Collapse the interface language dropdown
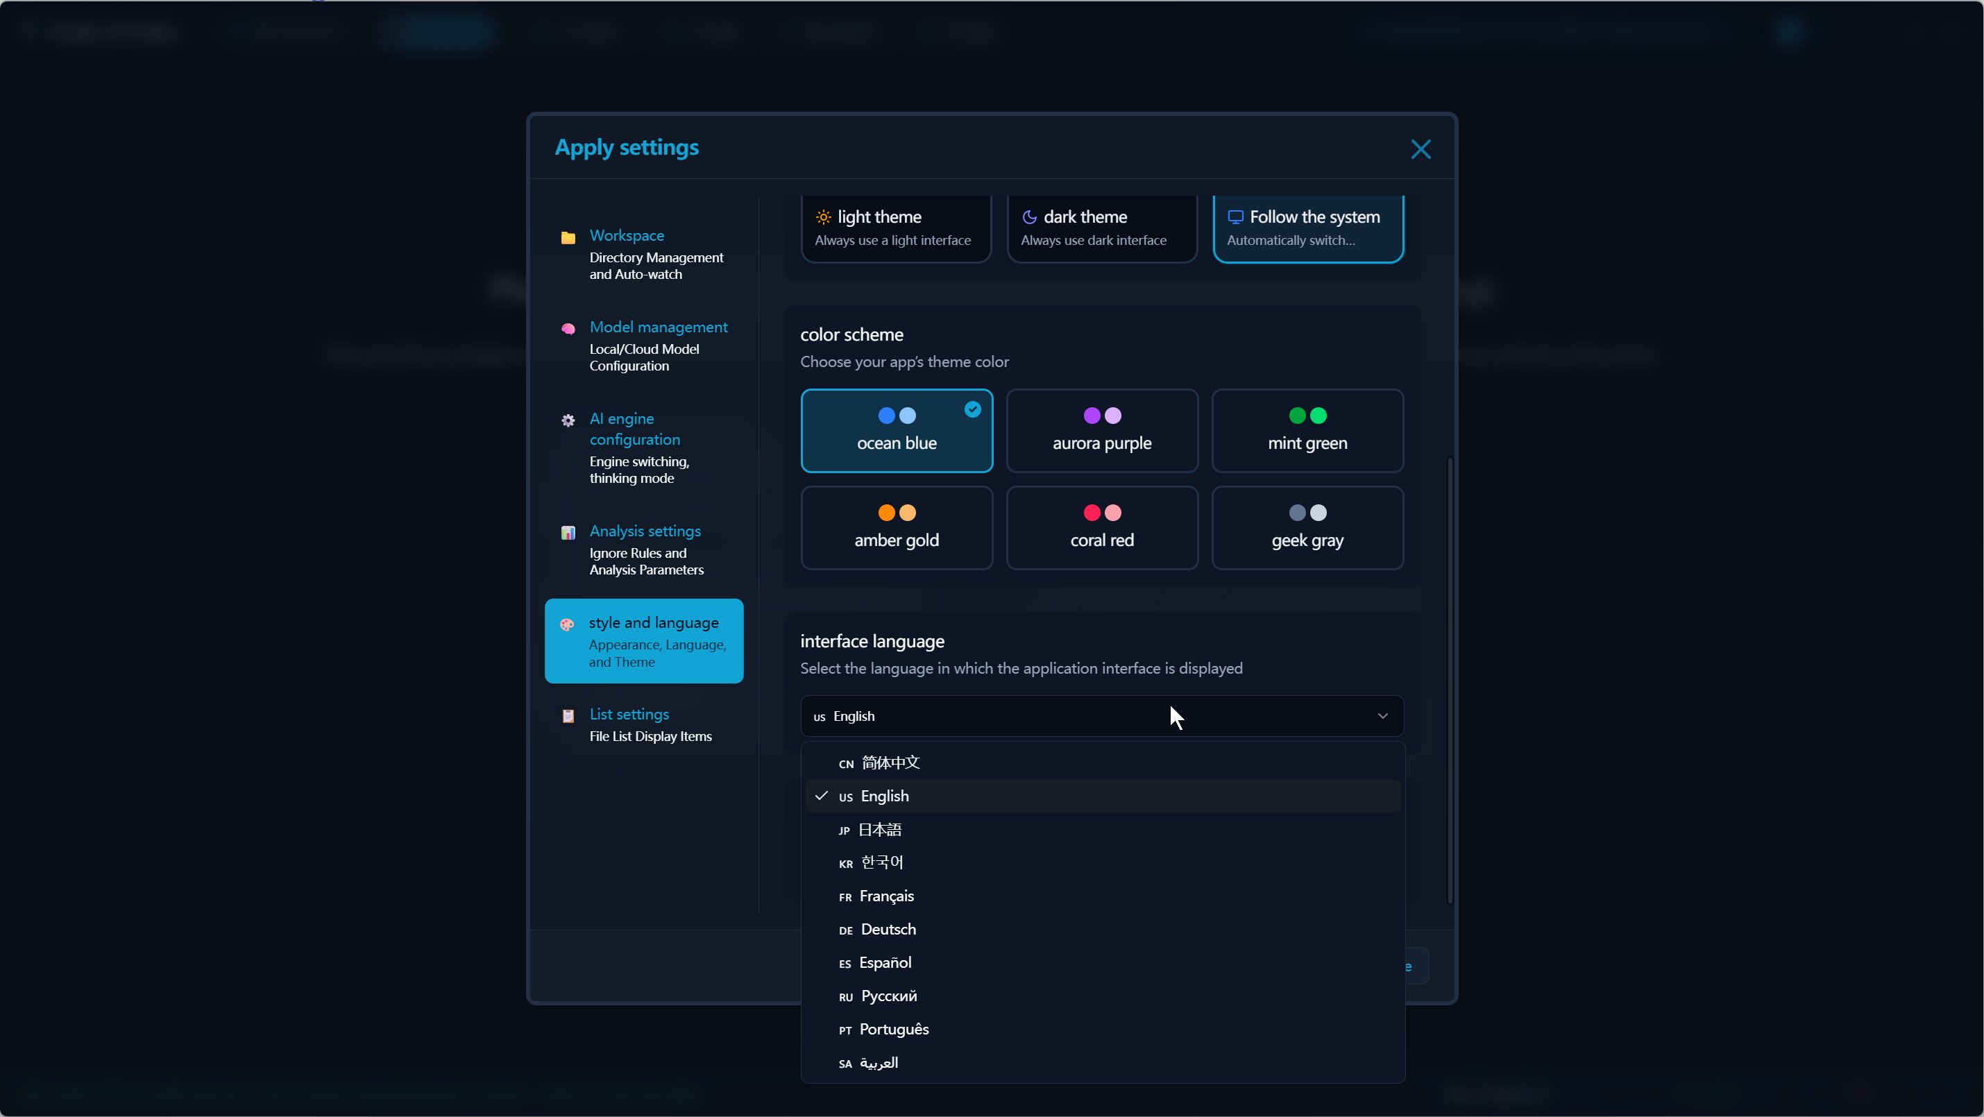 pyautogui.click(x=1102, y=717)
